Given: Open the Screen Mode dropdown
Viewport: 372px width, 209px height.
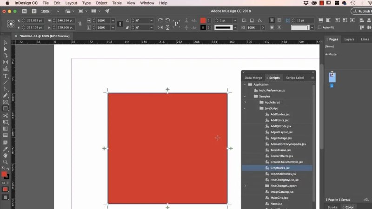Looking at the screenshot, I should tap(83, 11).
